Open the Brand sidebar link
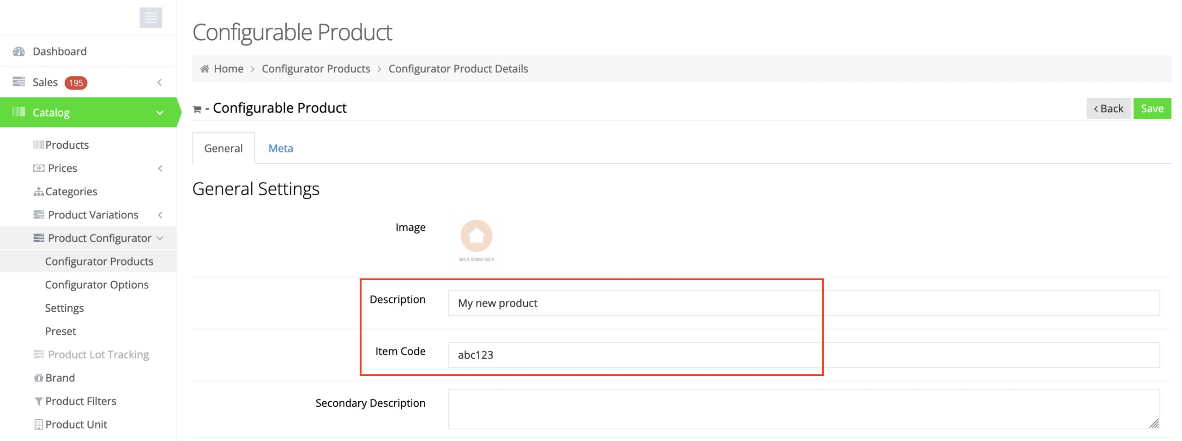 tap(60, 378)
